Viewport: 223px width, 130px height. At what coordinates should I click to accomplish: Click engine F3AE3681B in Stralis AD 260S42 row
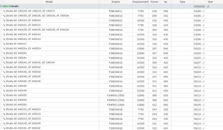(x=116, y=67)
